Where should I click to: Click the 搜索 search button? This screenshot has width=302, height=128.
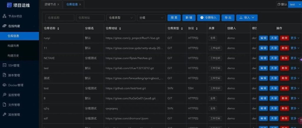pos(174,18)
